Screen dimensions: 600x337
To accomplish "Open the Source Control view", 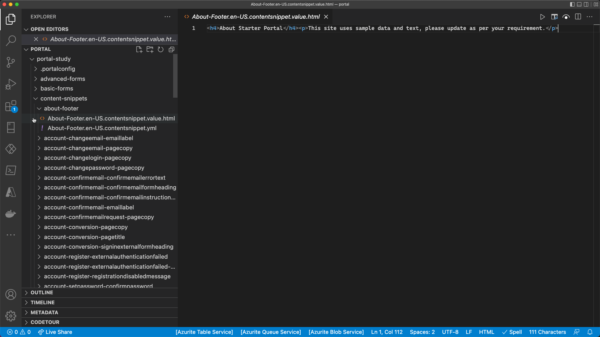I will (11, 62).
